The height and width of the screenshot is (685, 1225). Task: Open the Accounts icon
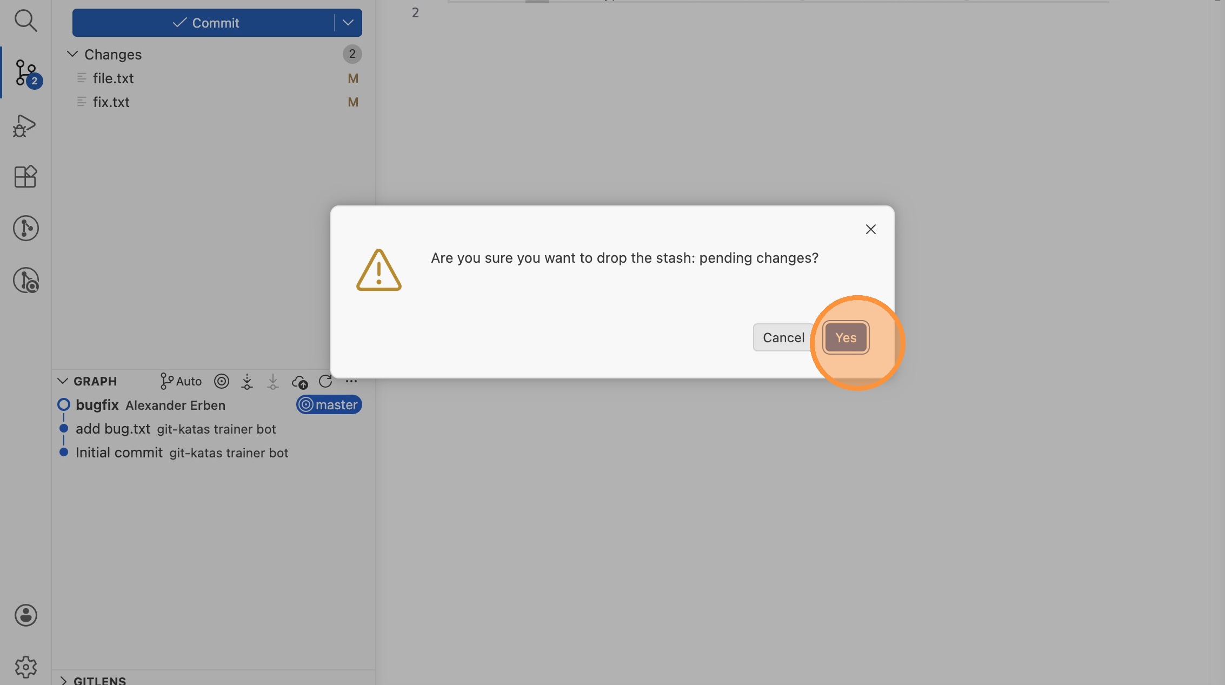point(25,615)
